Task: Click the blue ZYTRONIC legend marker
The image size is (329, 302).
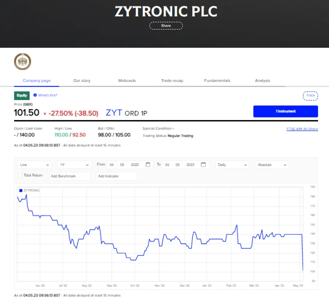Action: tap(20, 190)
